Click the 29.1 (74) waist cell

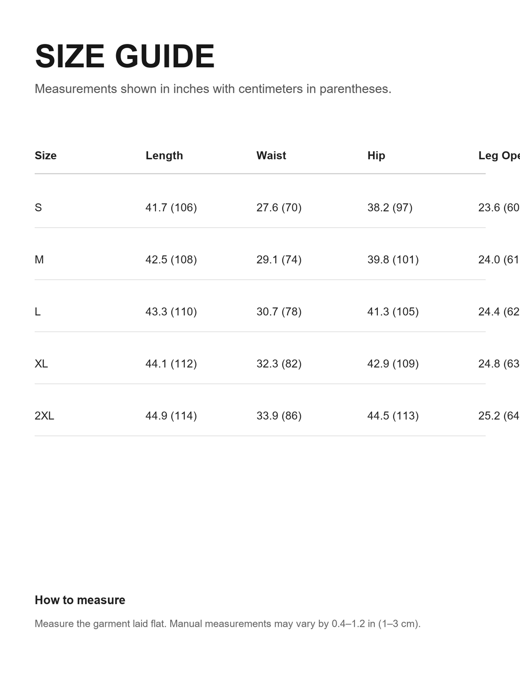pos(279,259)
